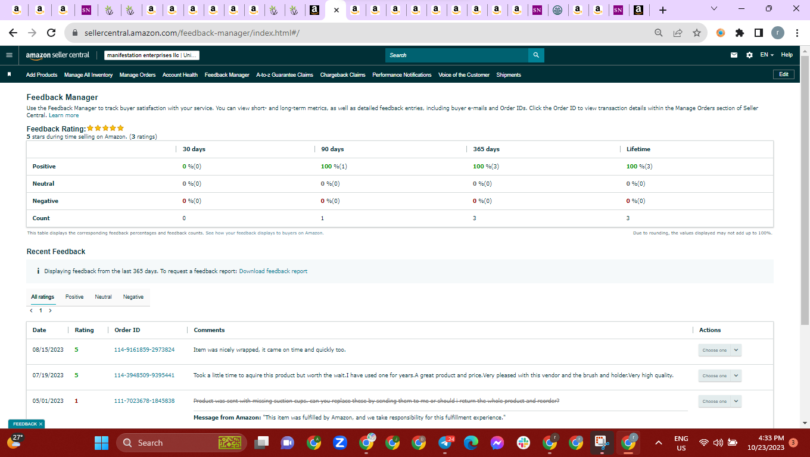
Task: Switch to the Neutral ratings tab
Action: 103,297
